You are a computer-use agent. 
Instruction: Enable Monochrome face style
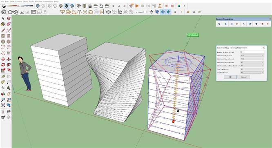(72, 6)
